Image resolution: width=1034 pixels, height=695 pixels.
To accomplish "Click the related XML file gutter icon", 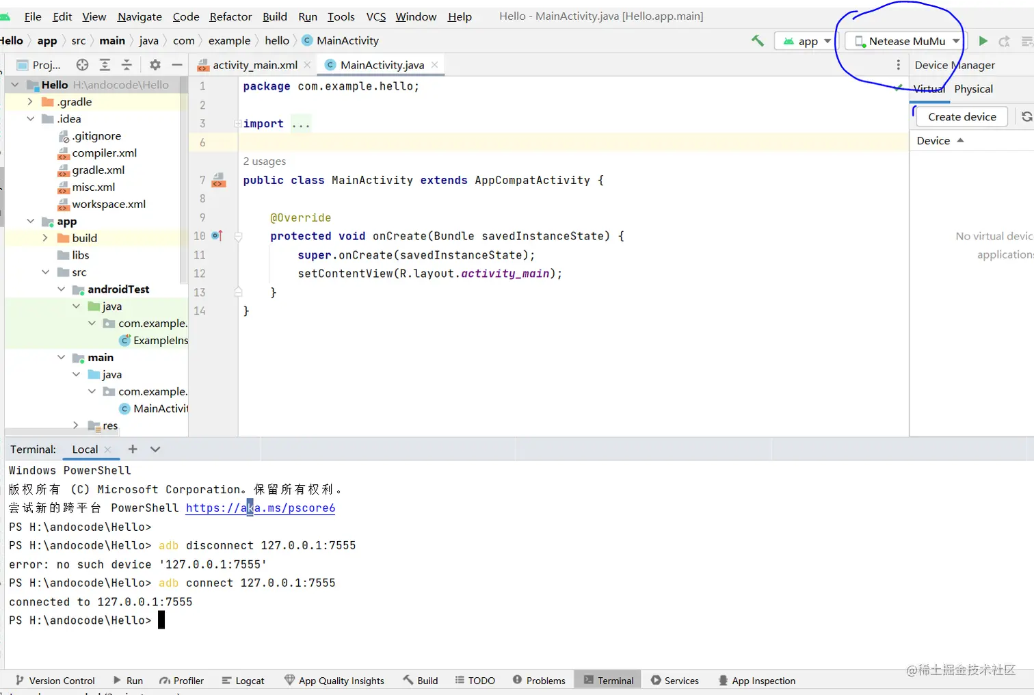I will click(x=219, y=180).
